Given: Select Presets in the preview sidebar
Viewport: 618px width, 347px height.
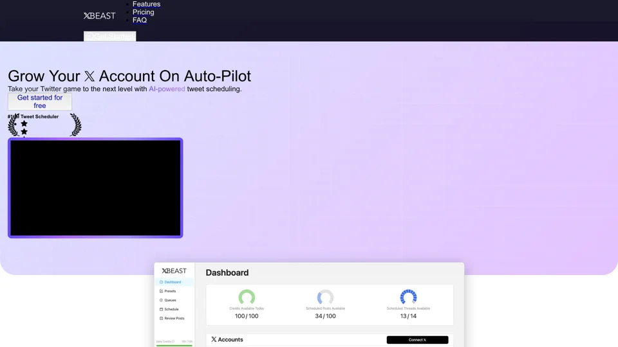Looking at the screenshot, I should (x=170, y=291).
